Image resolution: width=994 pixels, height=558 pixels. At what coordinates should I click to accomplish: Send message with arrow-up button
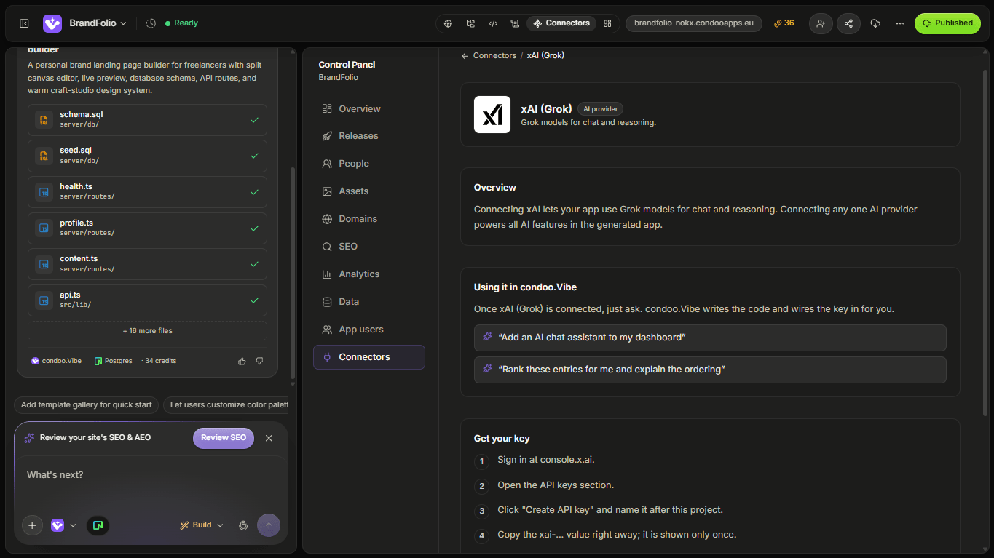point(269,525)
